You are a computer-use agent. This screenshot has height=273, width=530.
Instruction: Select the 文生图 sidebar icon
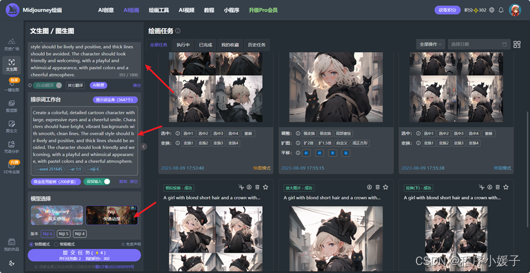coord(12,65)
